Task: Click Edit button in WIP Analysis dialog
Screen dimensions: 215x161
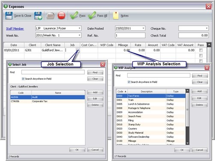Action: (x=200, y=98)
